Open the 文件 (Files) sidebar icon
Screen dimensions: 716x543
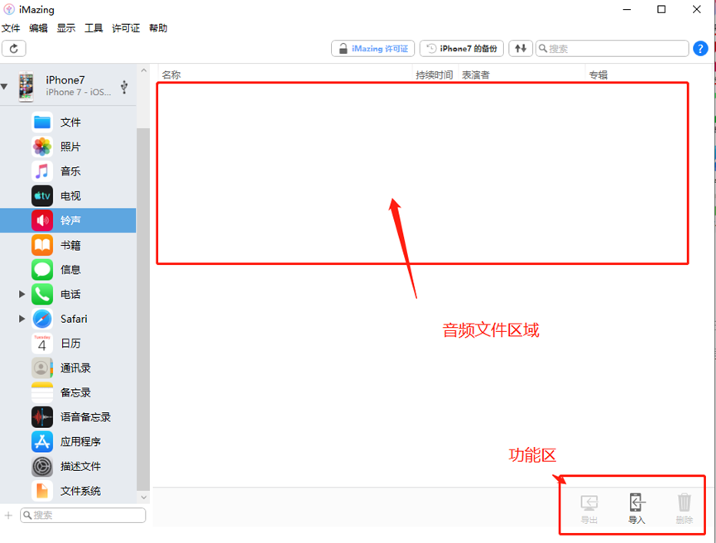coord(42,123)
